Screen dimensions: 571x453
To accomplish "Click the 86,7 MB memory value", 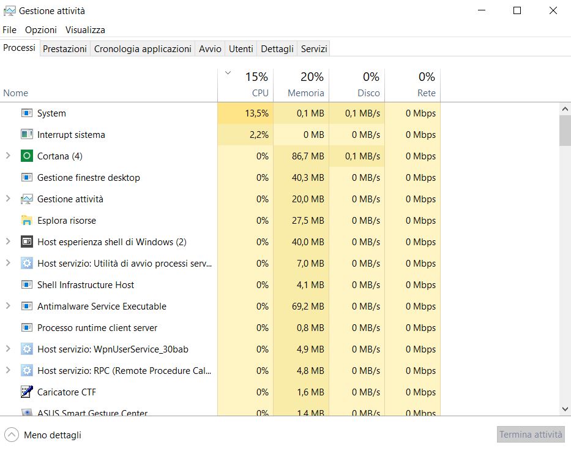I will [308, 156].
